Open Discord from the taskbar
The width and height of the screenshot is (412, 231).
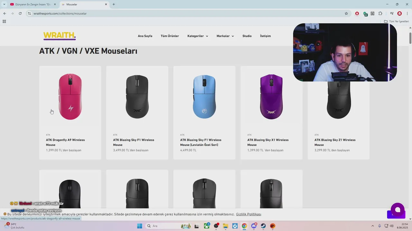[x=254, y=226]
